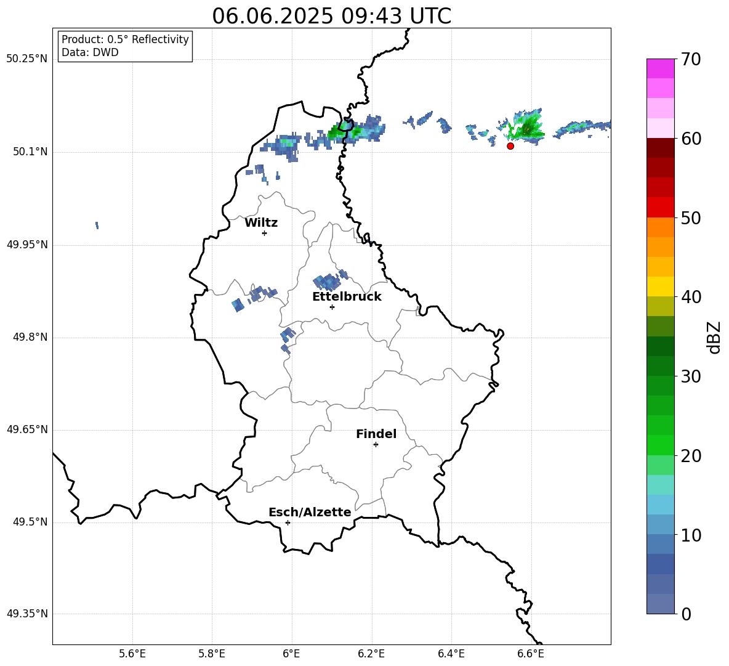Screen dimensions: 729x666
Task: Click the 49.95°N latitude label
Action: pos(27,245)
